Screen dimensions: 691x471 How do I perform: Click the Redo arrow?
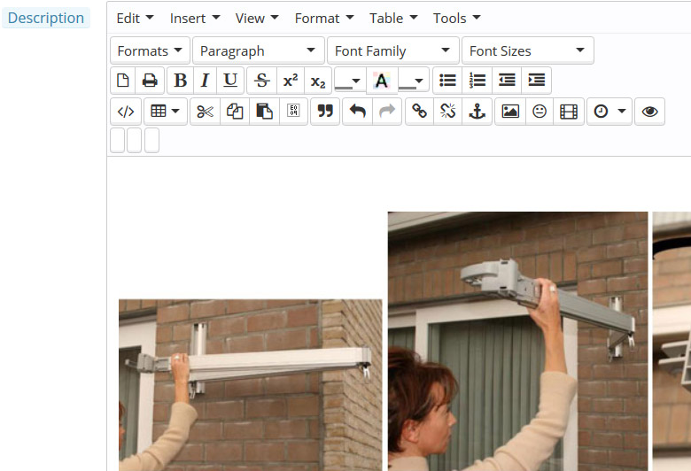pyautogui.click(x=387, y=112)
